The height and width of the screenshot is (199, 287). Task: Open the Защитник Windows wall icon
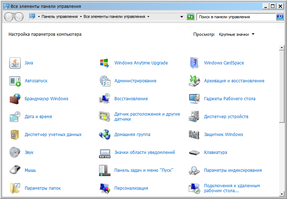[x=194, y=135]
